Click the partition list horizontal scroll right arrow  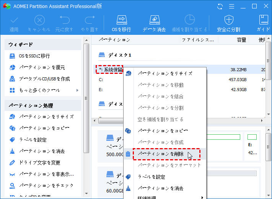click(x=262, y=121)
